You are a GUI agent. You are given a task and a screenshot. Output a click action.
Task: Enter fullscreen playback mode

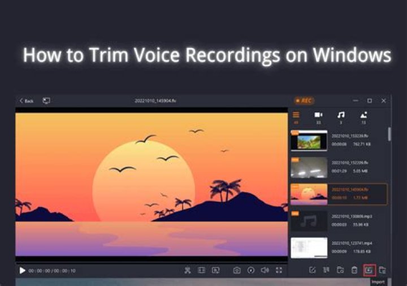[279, 270]
